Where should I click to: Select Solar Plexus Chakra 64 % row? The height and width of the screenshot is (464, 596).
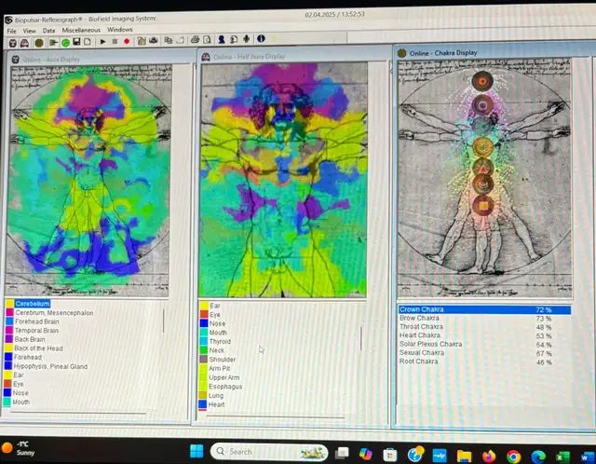484,344
